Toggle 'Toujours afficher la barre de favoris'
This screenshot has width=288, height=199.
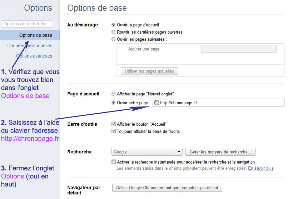(x=114, y=131)
